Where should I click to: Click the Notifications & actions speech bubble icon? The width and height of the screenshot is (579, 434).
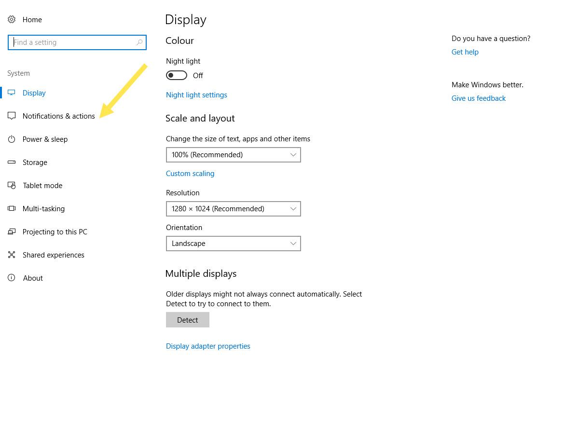[12, 116]
